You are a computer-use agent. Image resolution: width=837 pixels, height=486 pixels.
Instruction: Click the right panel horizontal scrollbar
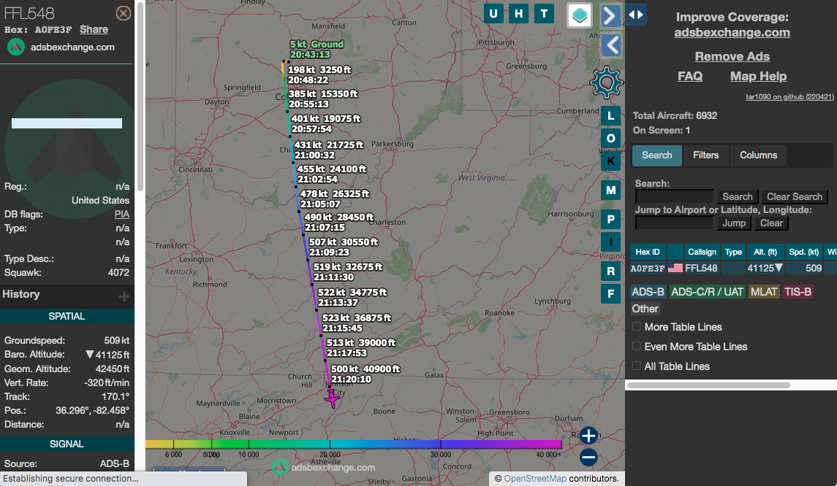[708, 385]
